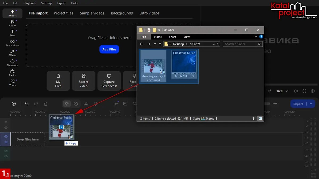Switch Explorer to large thumbnails view
319x179 pixels.
coord(260,119)
